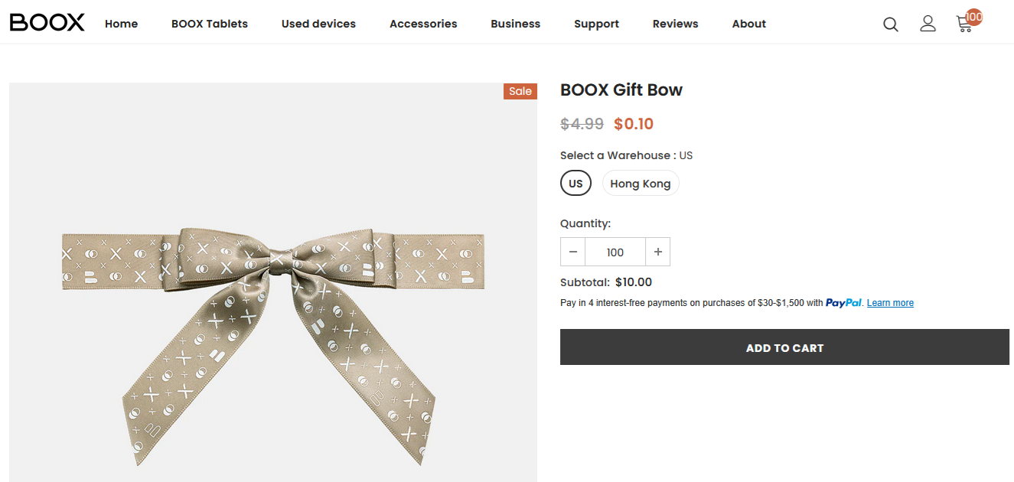Open the Accessories menu
The image size is (1014, 482).
tap(423, 24)
